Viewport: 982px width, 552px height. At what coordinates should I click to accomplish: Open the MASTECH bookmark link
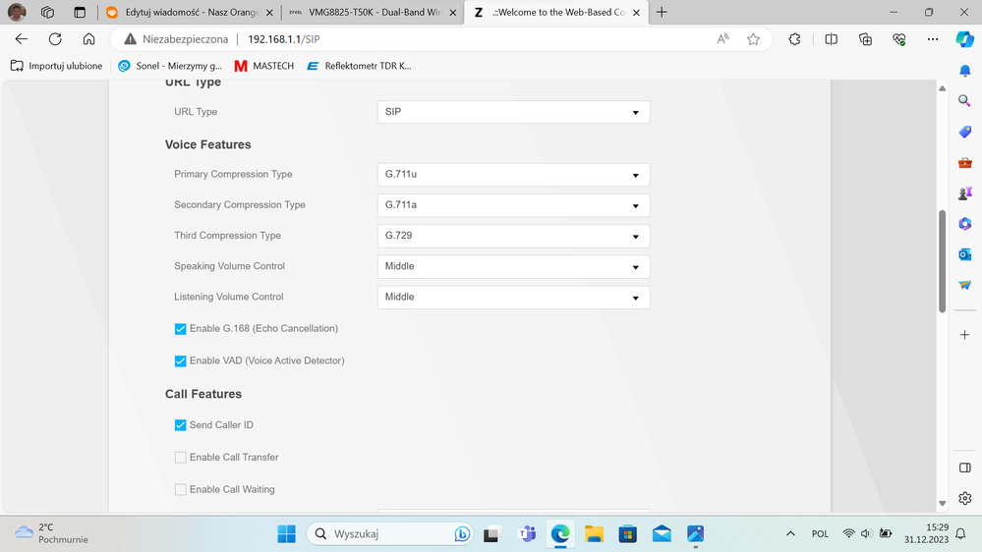click(x=263, y=66)
